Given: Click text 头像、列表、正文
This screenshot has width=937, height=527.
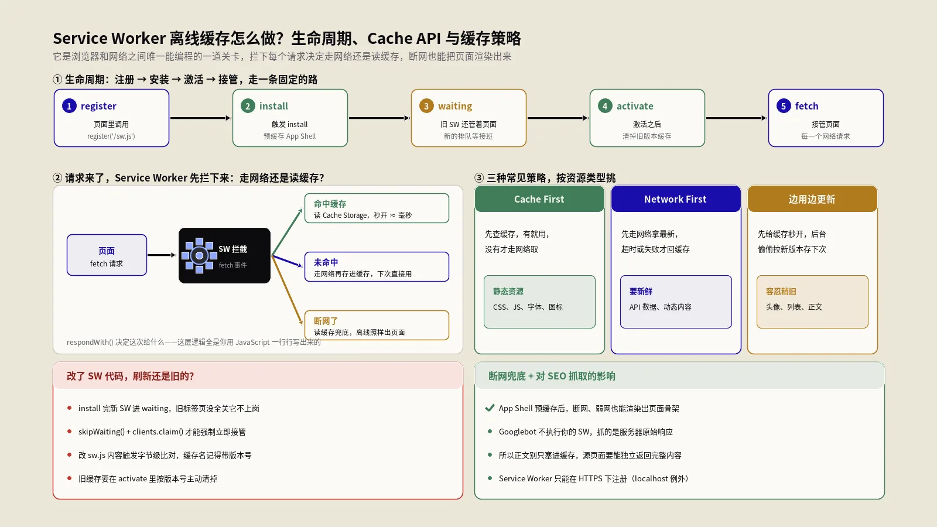Looking at the screenshot, I should pos(794,307).
